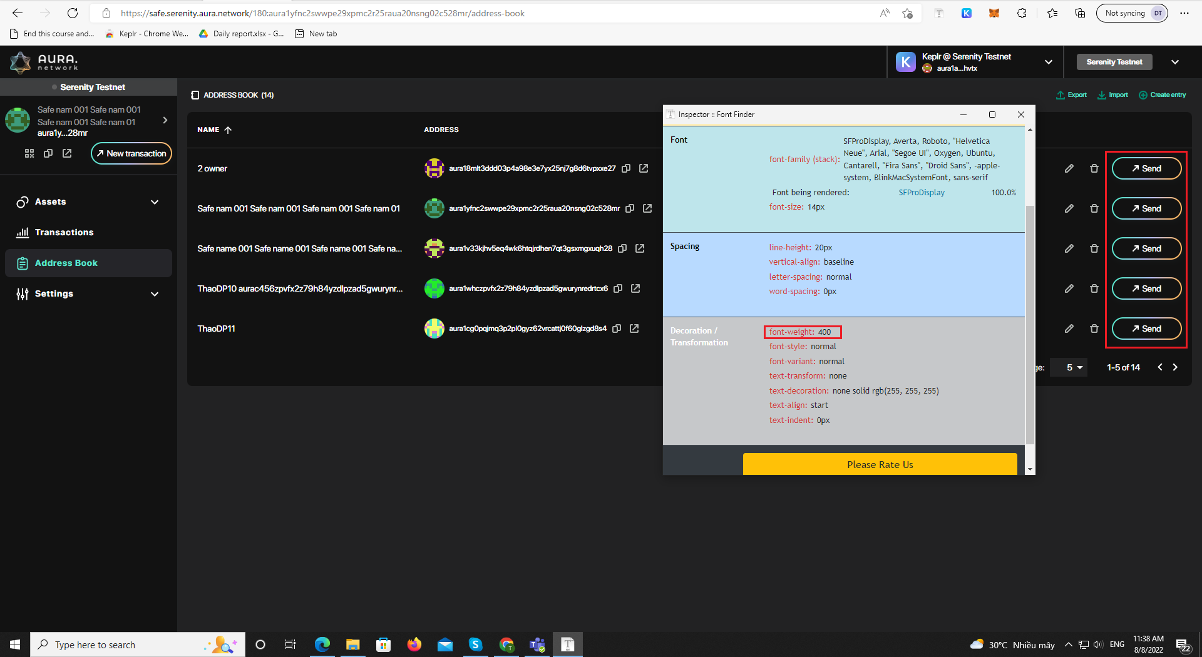The width and height of the screenshot is (1202, 657).
Task: Click the Aura Network logo
Action: pos(43,62)
